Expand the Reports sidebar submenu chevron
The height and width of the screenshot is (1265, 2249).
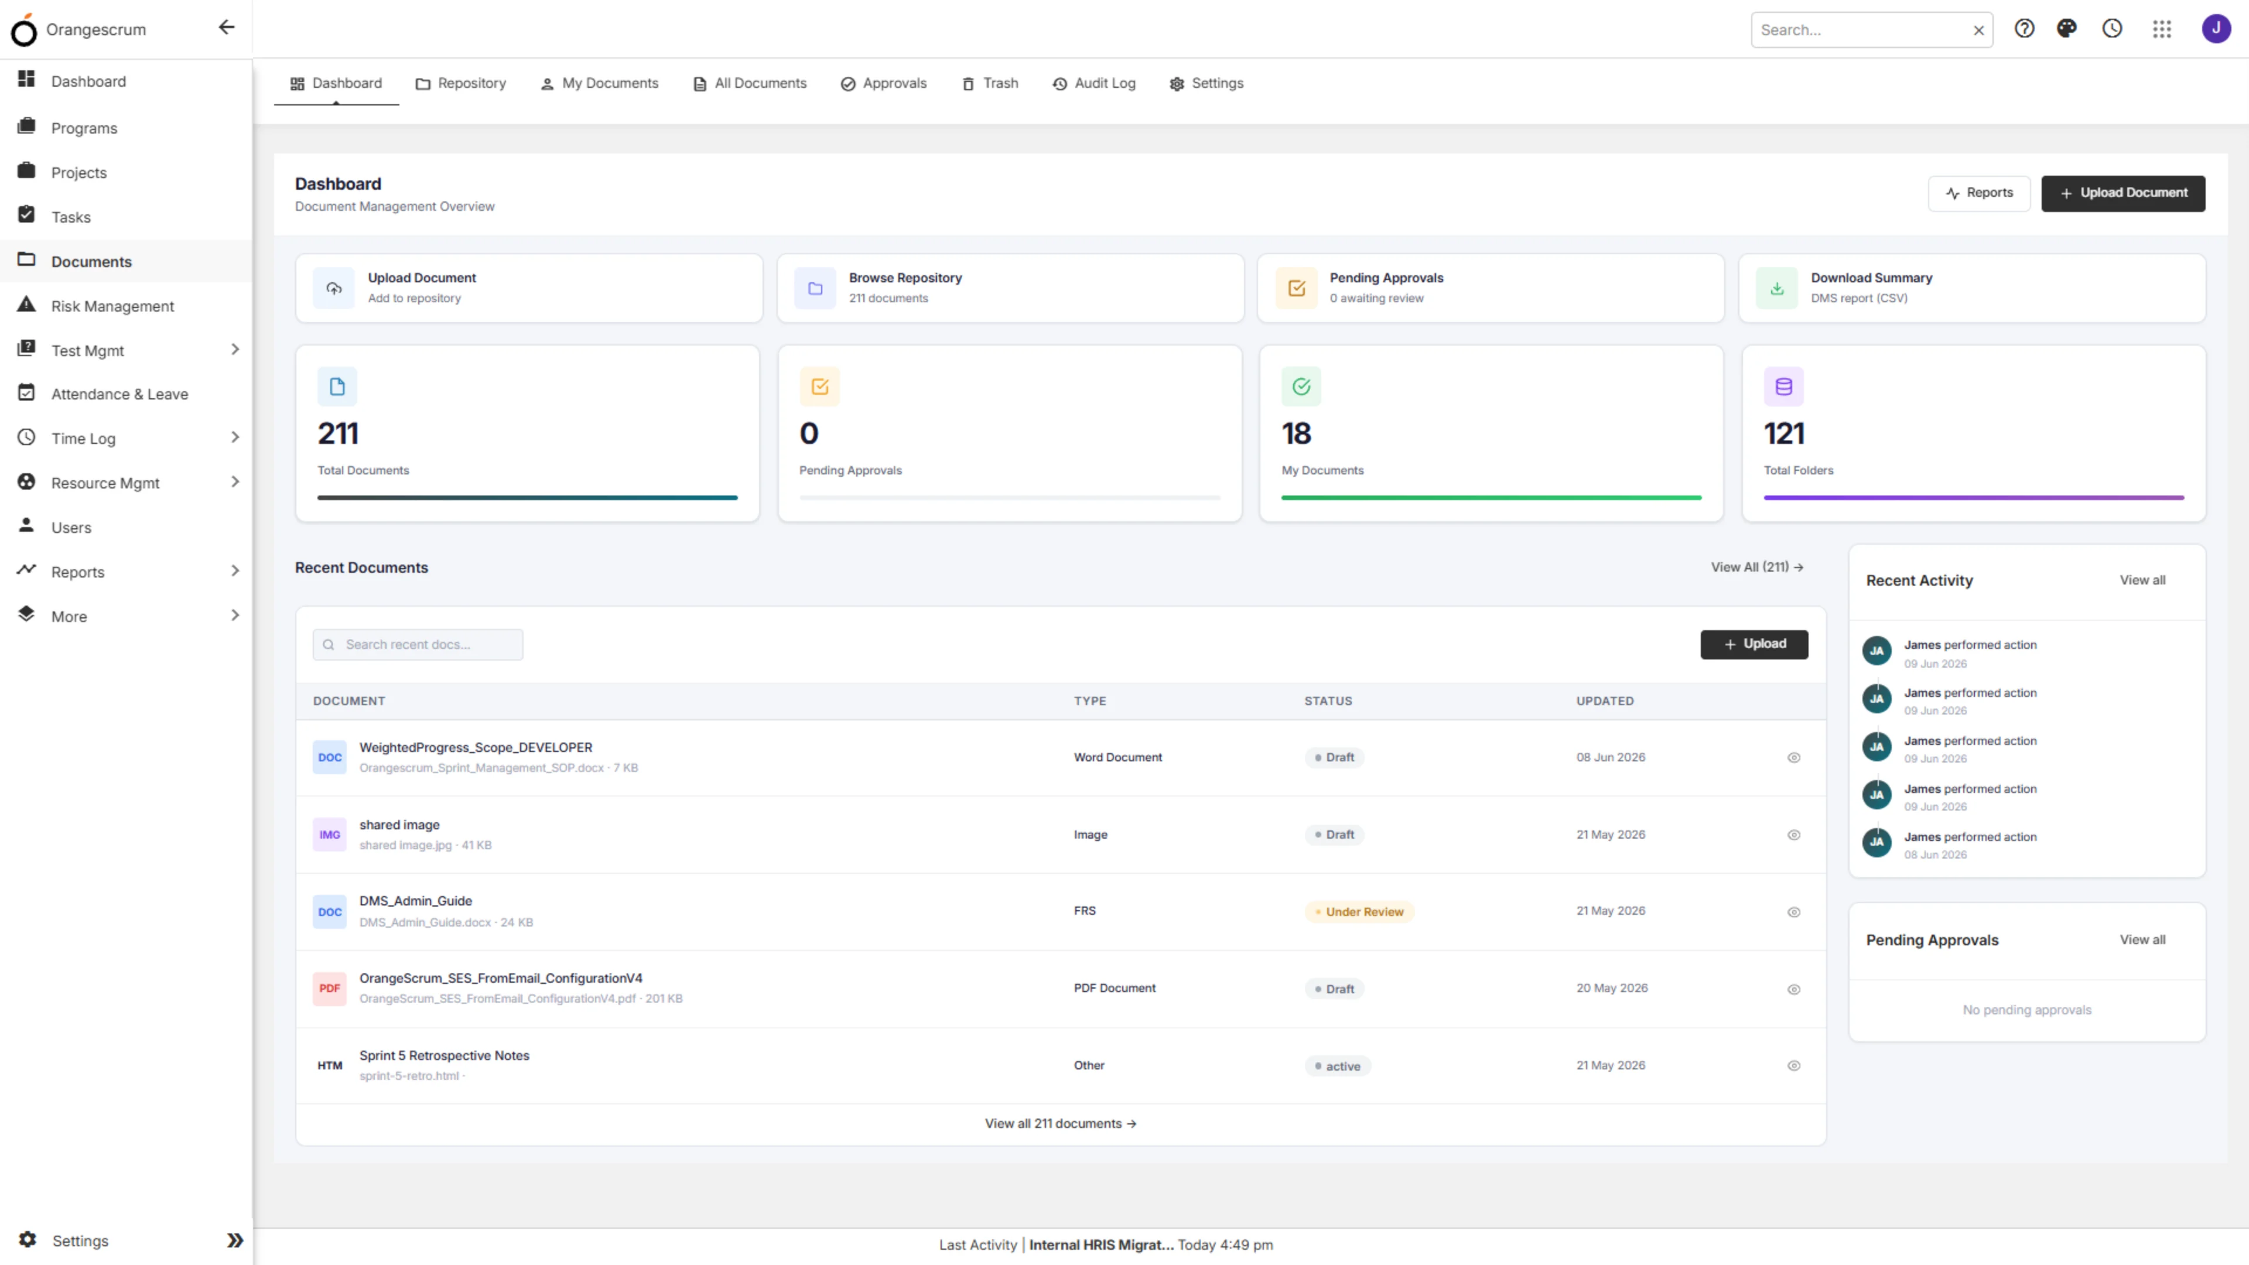coord(235,571)
